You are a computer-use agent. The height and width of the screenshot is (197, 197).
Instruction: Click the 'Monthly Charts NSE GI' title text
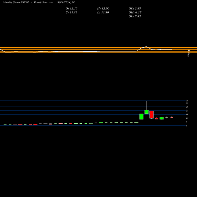16,2
